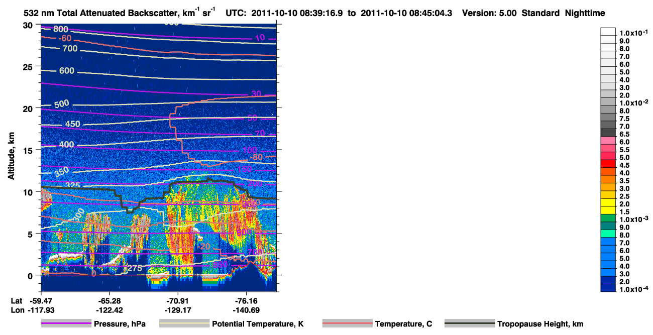Click the white swatch beside 1.0x10-1

pyautogui.click(x=608, y=32)
